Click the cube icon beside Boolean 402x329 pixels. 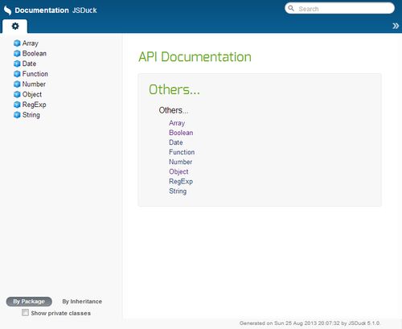click(x=17, y=53)
